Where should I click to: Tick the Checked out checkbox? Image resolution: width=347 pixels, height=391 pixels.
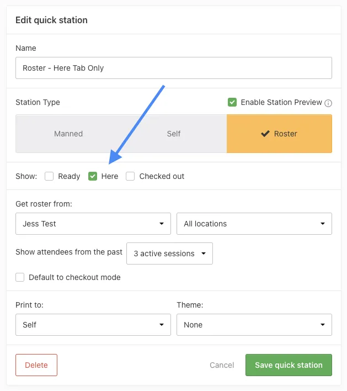click(x=130, y=176)
